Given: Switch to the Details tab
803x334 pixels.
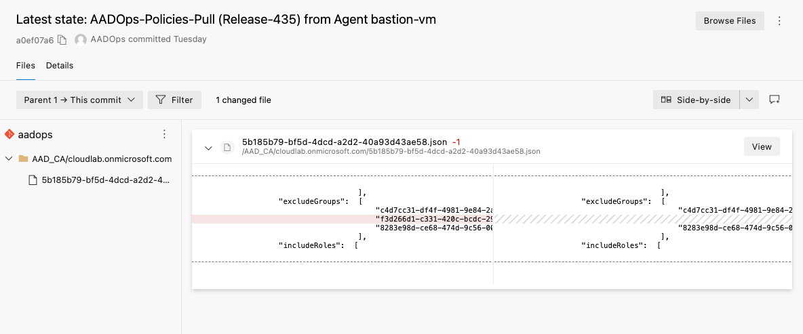Looking at the screenshot, I should pos(60,66).
